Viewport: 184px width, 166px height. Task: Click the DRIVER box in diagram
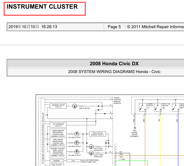(57, 160)
